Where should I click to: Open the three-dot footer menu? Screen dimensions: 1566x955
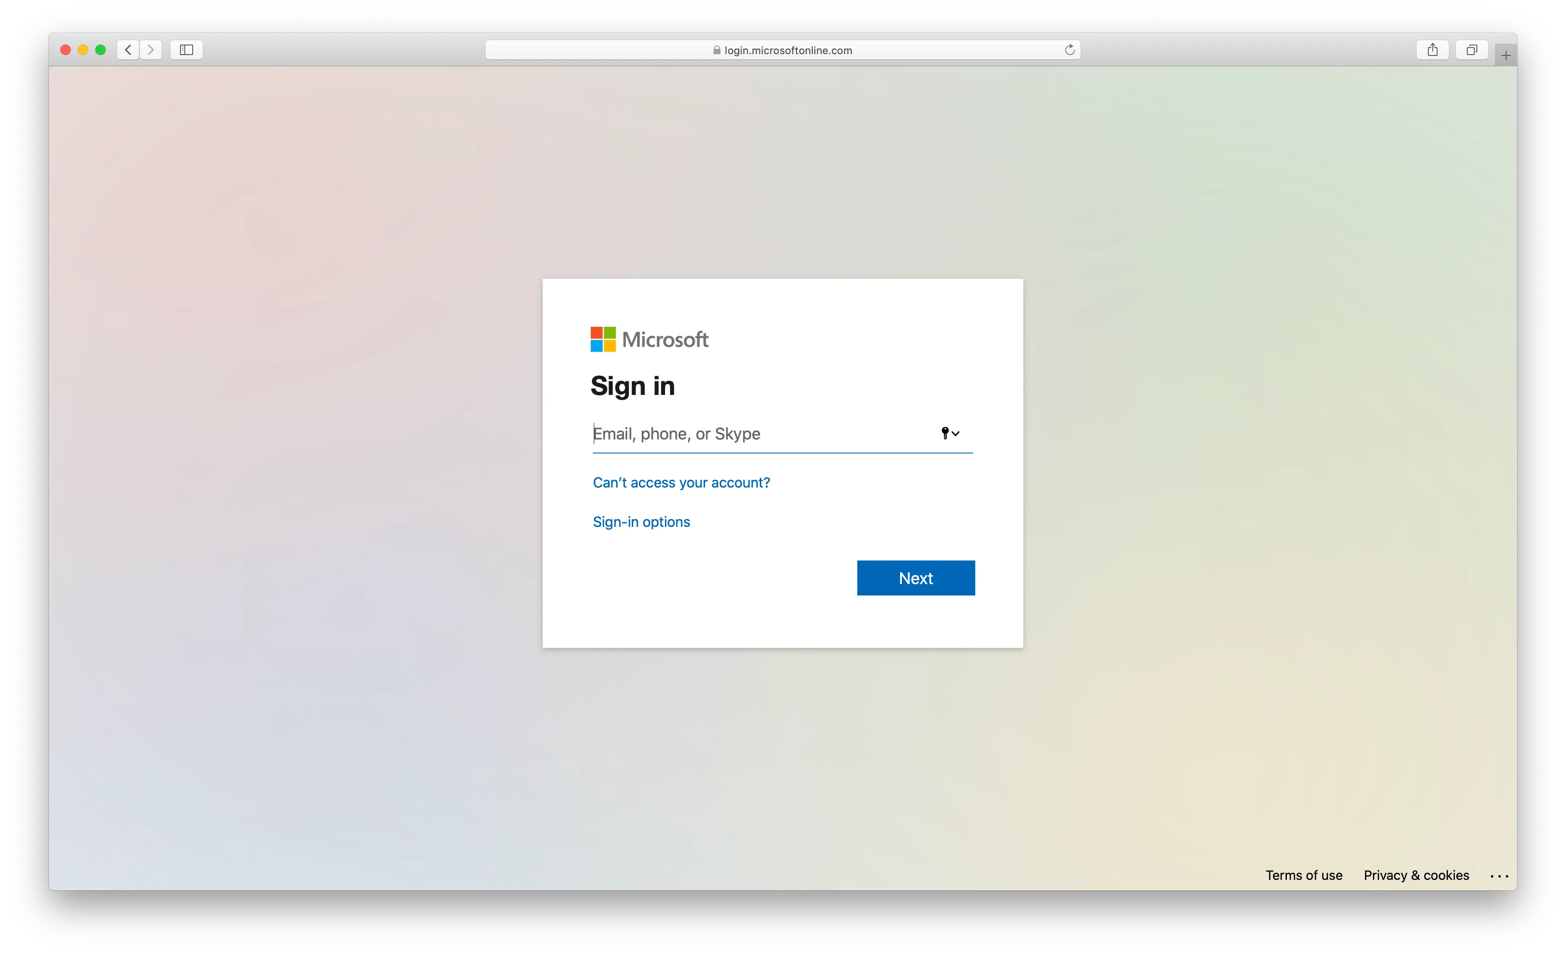pos(1499,876)
